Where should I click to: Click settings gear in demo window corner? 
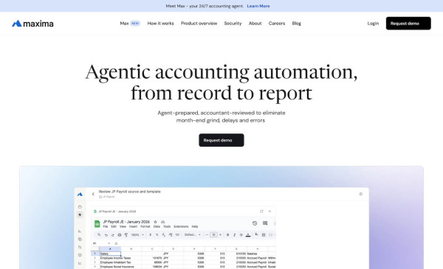click(x=361, y=194)
